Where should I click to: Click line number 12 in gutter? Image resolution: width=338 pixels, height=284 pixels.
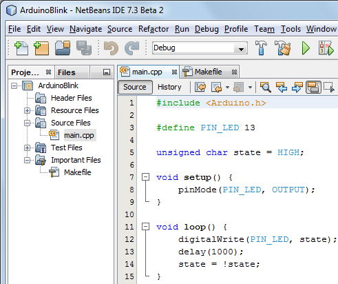pyautogui.click(x=129, y=239)
